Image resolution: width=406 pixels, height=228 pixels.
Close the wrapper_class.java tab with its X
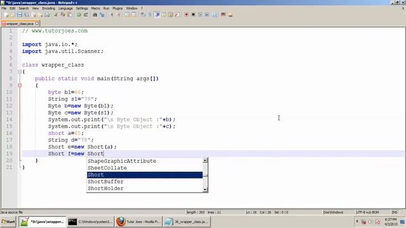(x=37, y=23)
